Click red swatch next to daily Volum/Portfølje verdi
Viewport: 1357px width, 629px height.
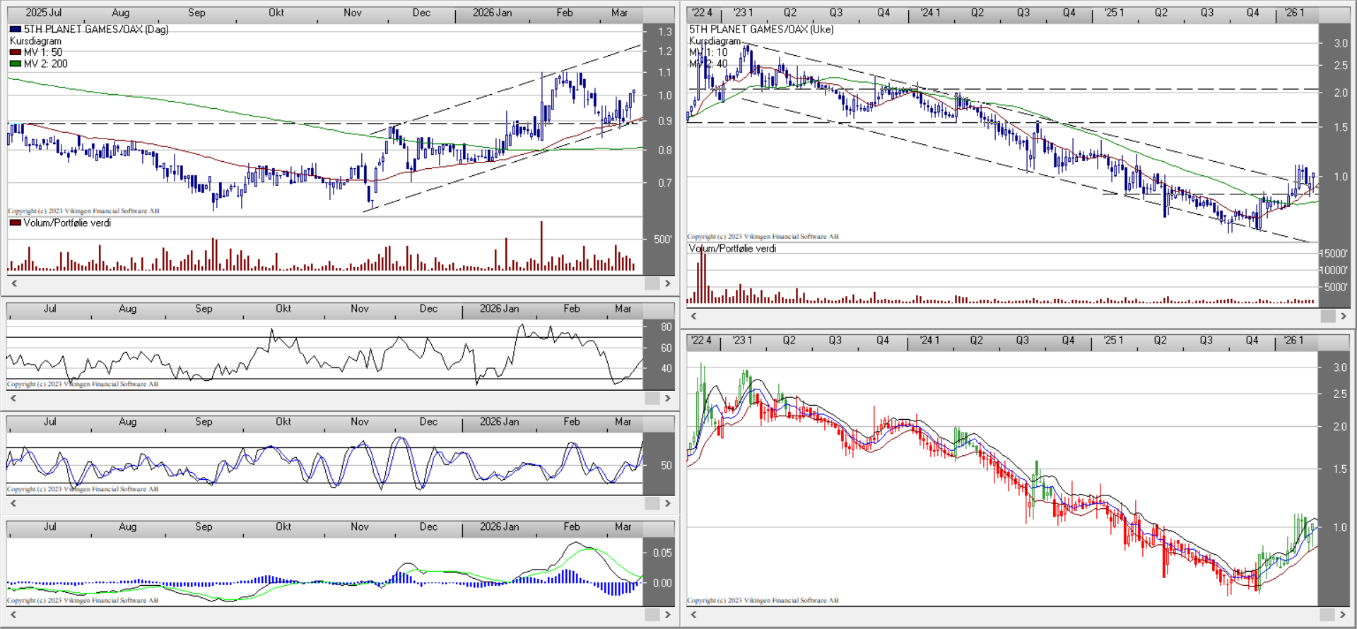click(16, 223)
